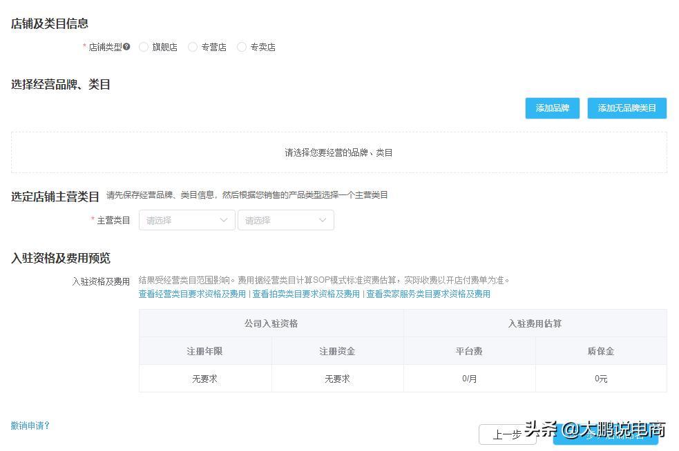Click the 质保金 column header
The image size is (679, 451).
[601, 351]
